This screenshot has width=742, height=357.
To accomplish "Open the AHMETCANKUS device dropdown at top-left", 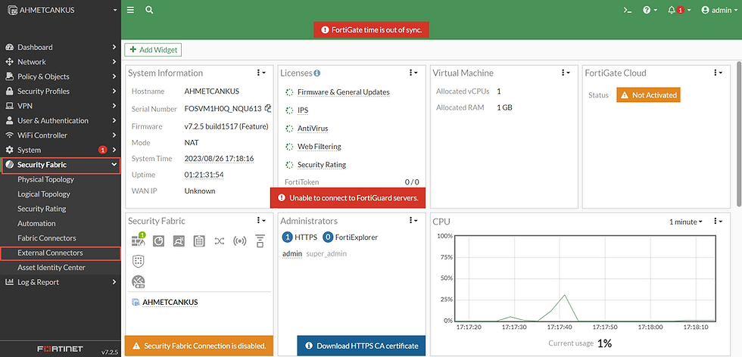I will pos(61,10).
